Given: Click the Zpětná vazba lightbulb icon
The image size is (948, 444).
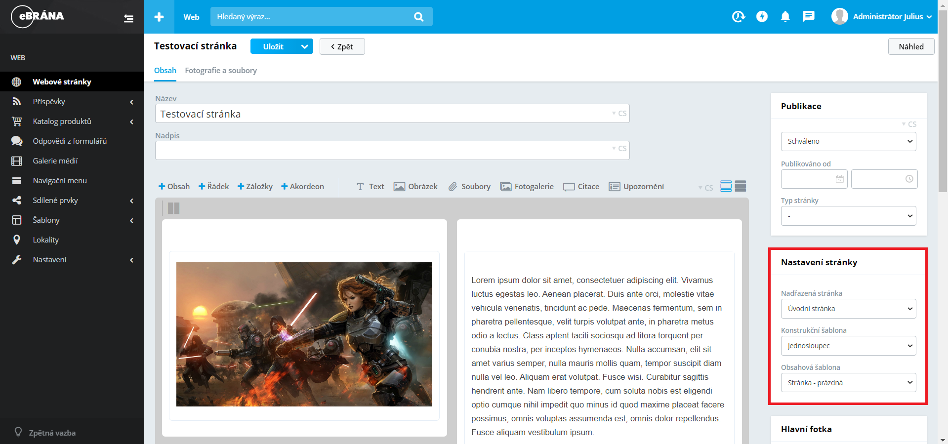Looking at the screenshot, I should [18, 432].
